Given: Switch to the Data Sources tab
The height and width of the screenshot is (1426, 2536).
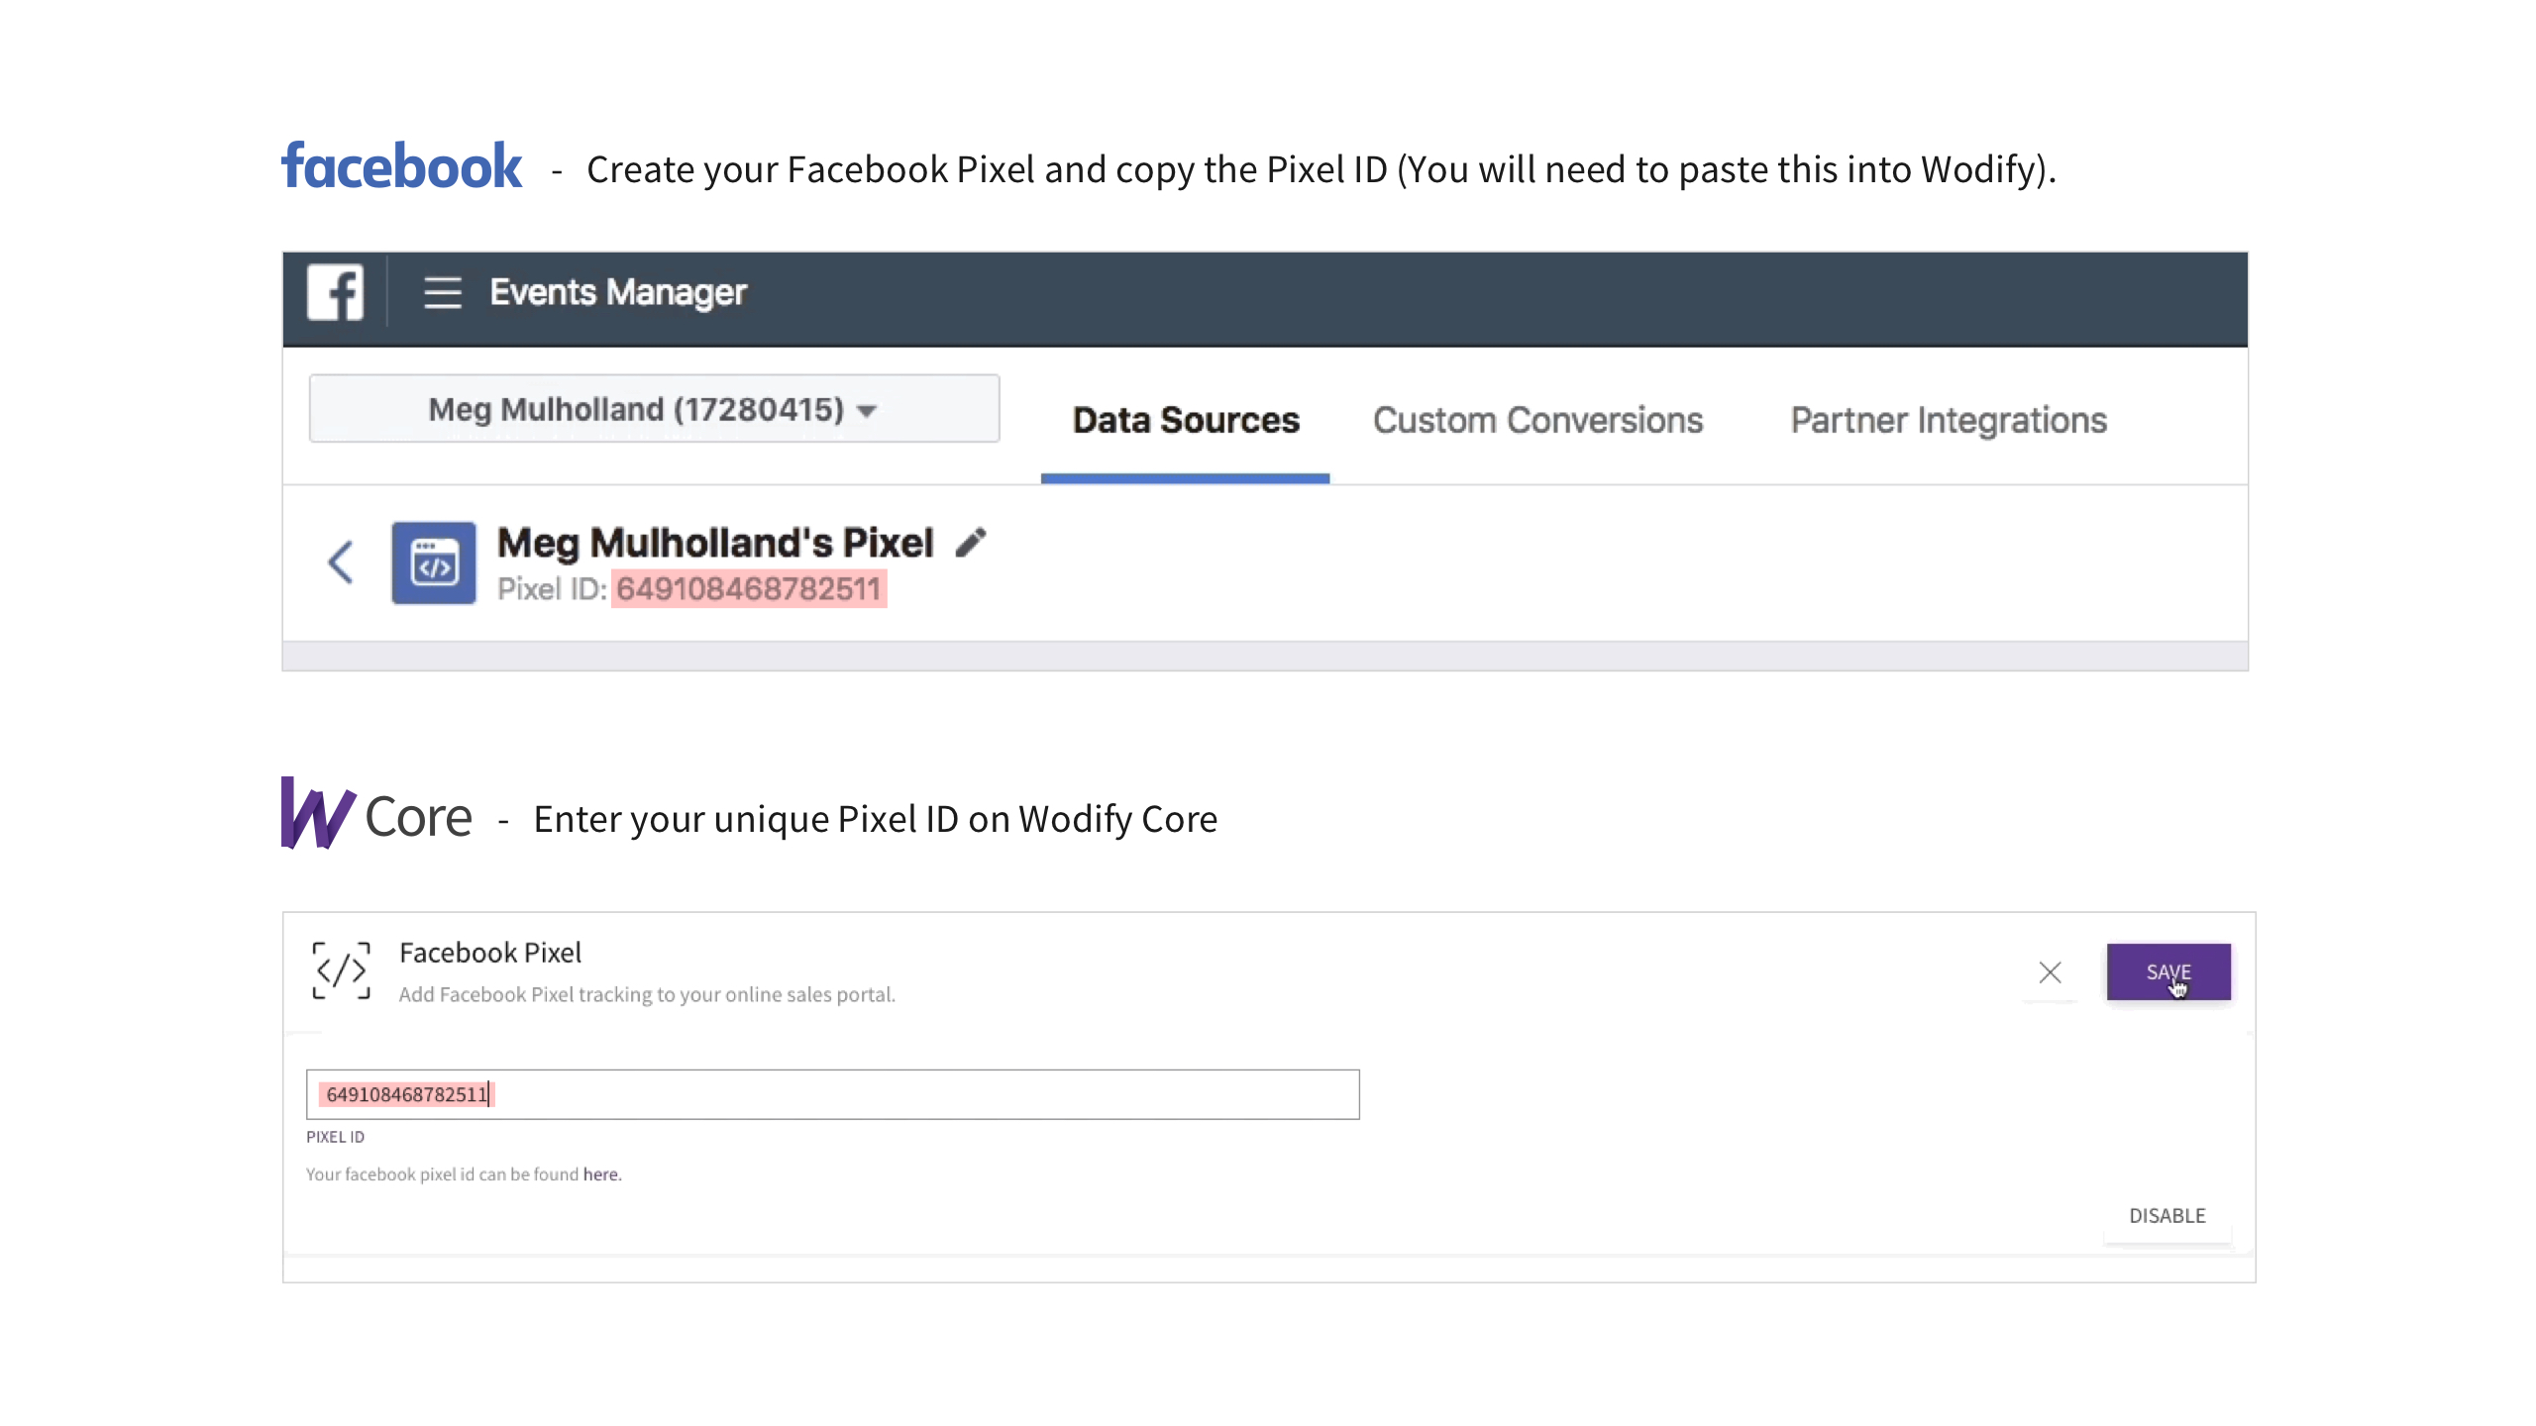Looking at the screenshot, I should [x=1186, y=420].
